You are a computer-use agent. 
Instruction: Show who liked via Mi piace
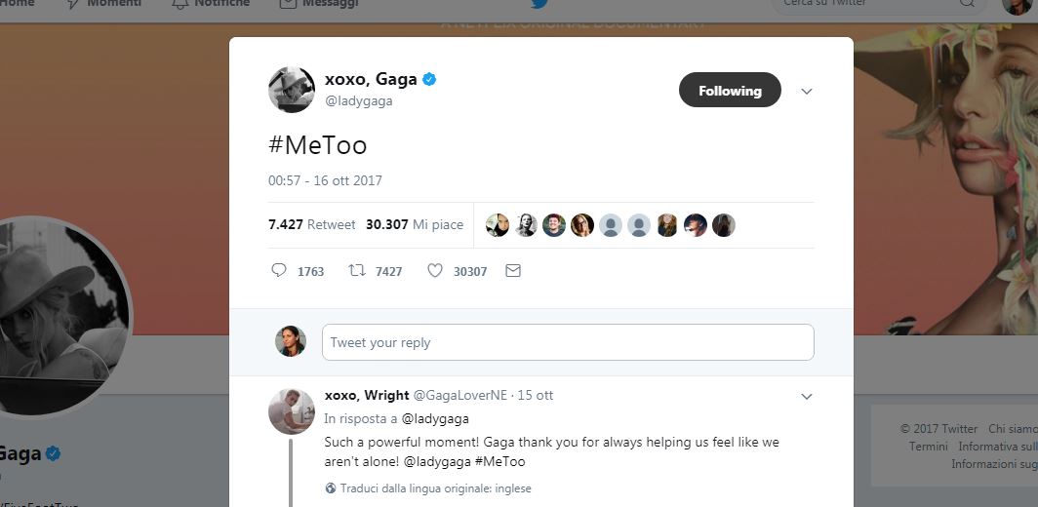point(415,224)
